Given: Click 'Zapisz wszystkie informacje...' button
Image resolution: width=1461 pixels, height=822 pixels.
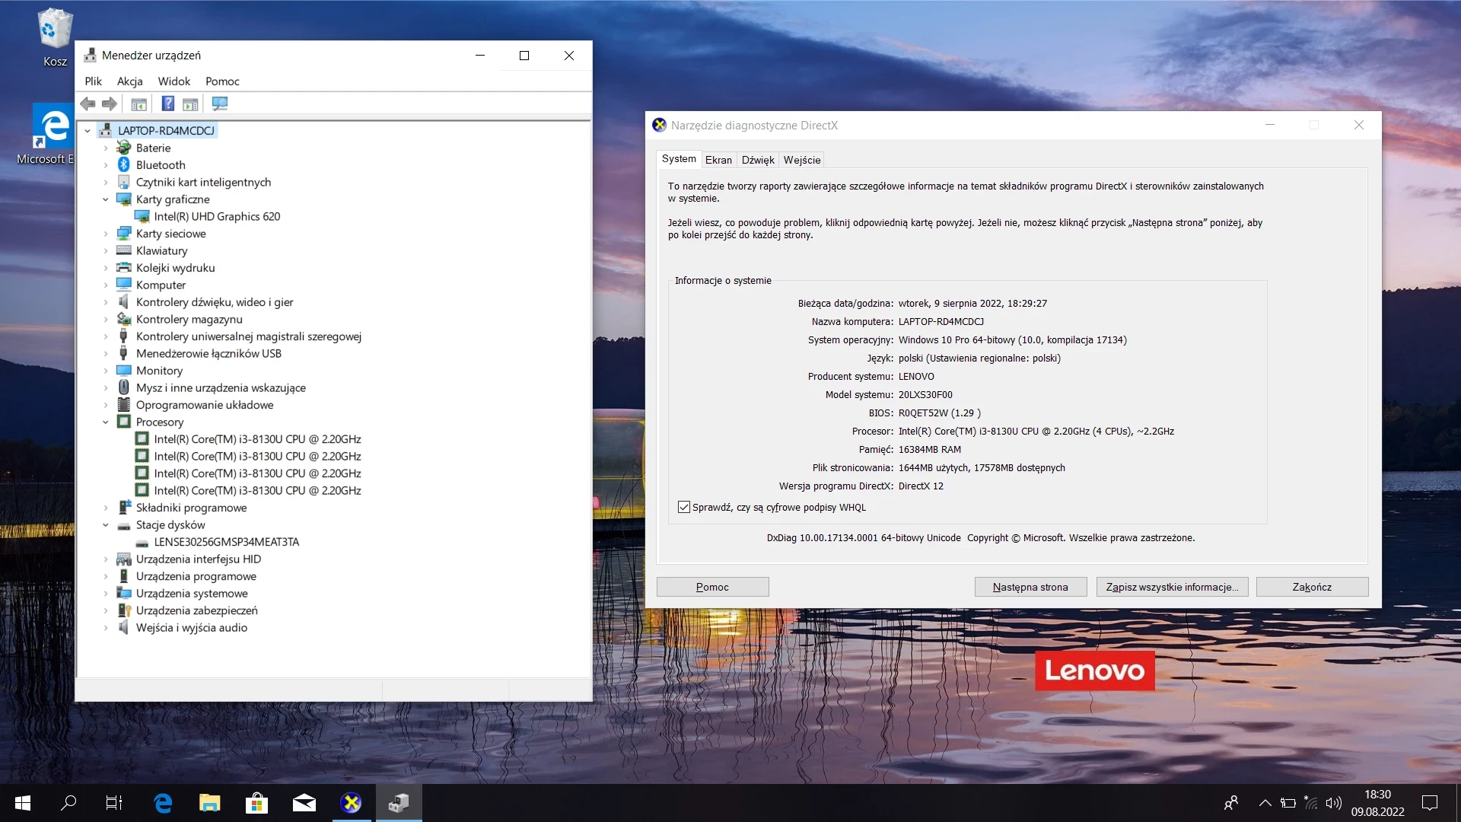Looking at the screenshot, I should tap(1171, 587).
